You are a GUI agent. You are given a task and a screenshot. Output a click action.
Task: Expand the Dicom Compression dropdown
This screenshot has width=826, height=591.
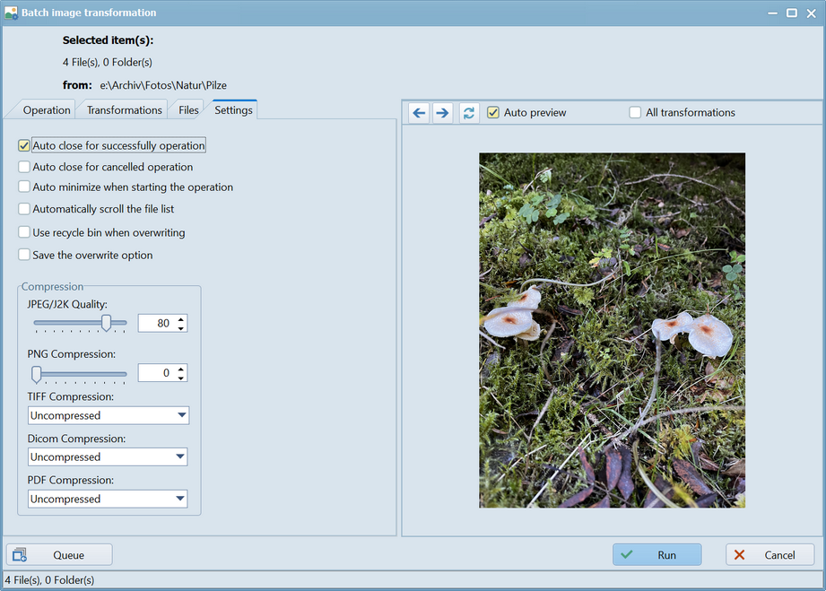pyautogui.click(x=182, y=457)
